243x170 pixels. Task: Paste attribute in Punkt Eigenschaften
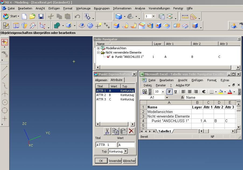124,131
